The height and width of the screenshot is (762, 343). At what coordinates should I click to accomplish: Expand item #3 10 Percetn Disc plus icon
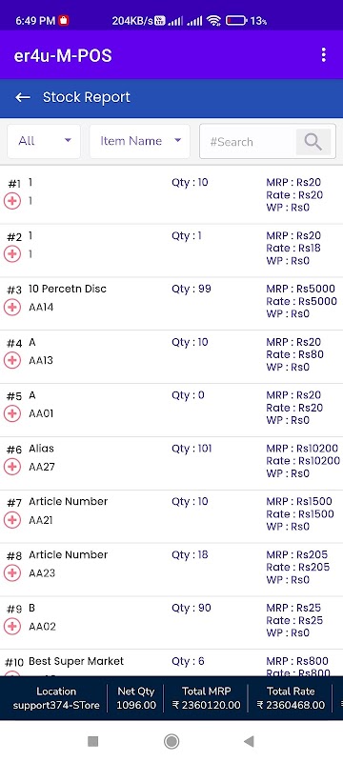tap(12, 307)
